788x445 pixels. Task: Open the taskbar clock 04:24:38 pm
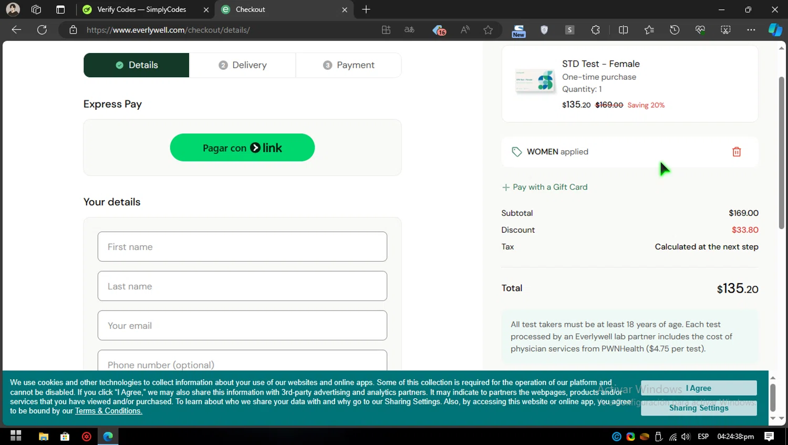[735, 437]
